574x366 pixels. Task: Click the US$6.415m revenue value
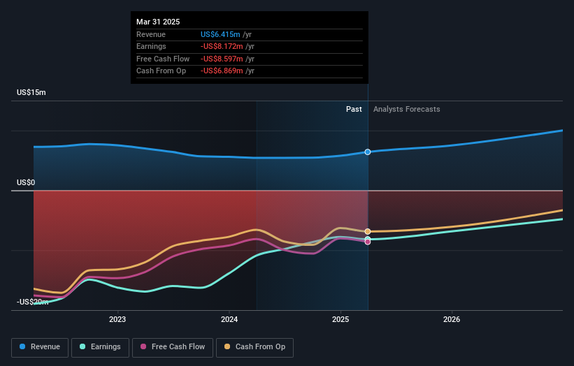point(220,34)
